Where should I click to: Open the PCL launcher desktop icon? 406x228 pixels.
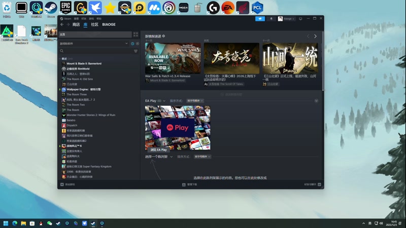tap(257, 8)
